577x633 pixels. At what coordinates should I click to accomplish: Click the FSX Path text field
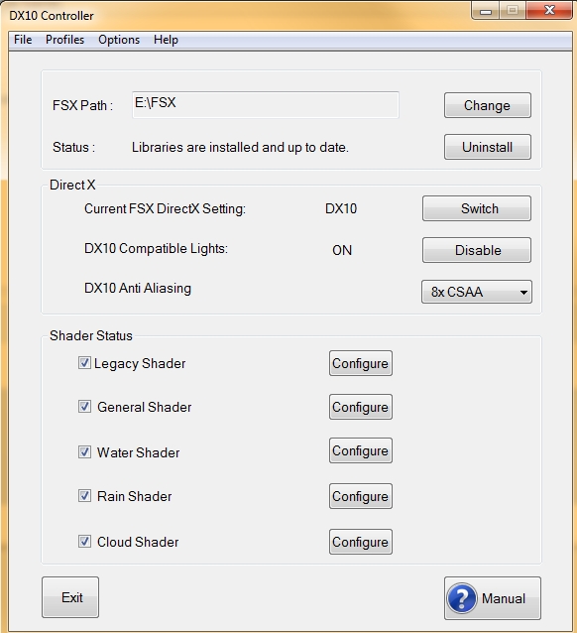pyautogui.click(x=266, y=105)
